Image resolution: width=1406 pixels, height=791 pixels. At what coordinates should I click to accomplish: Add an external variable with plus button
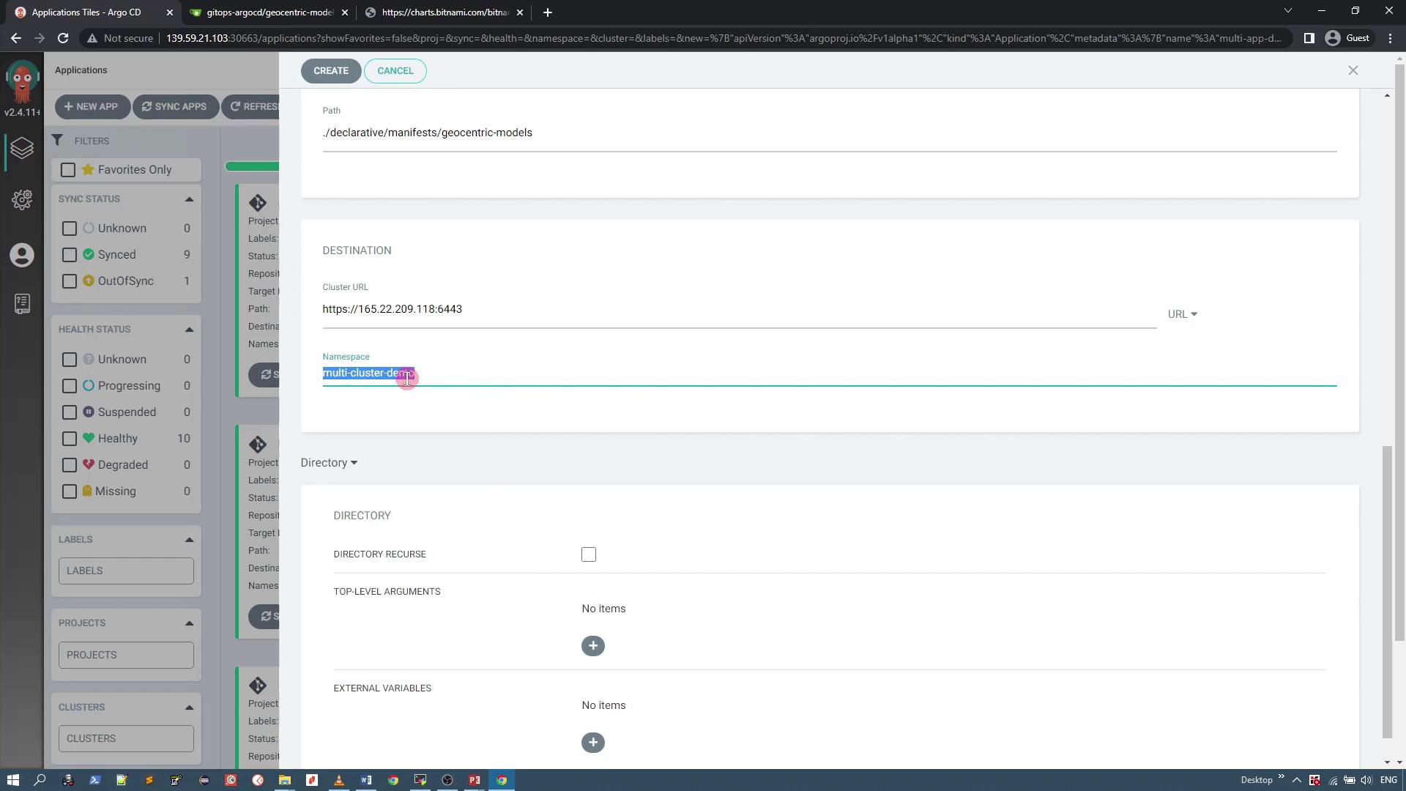tap(592, 743)
